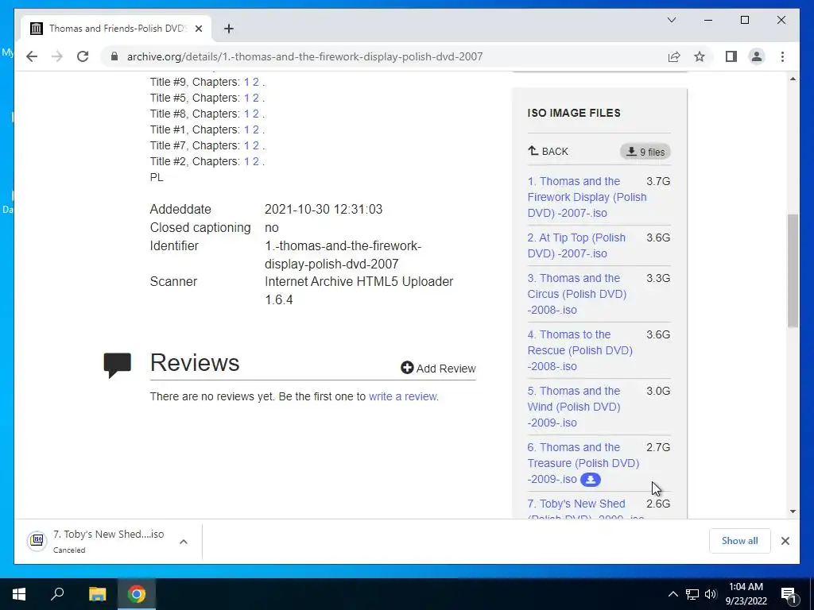The width and height of the screenshot is (814, 610).
Task: Open chapter 1 of Title #2
Action: (246, 161)
